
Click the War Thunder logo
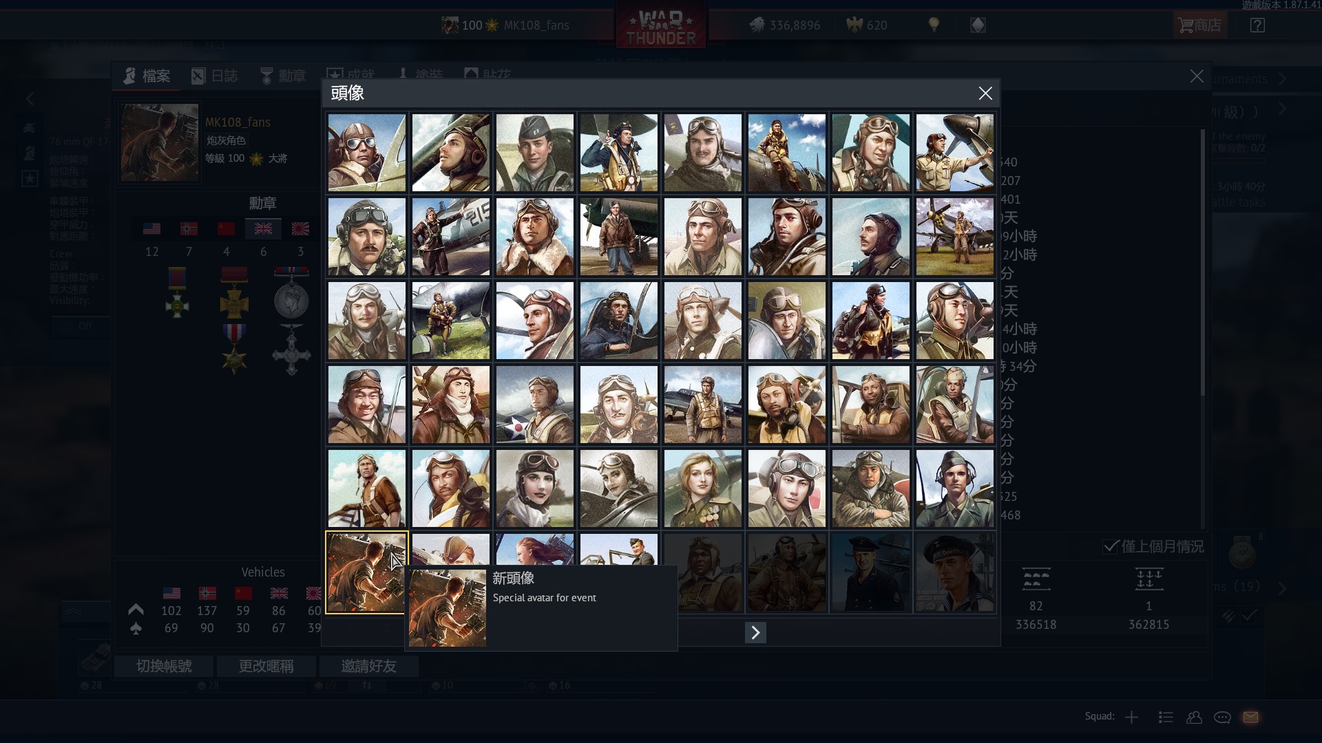pos(661,25)
